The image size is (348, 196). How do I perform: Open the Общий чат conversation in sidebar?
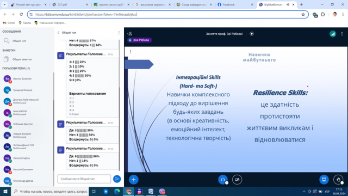click(18, 41)
